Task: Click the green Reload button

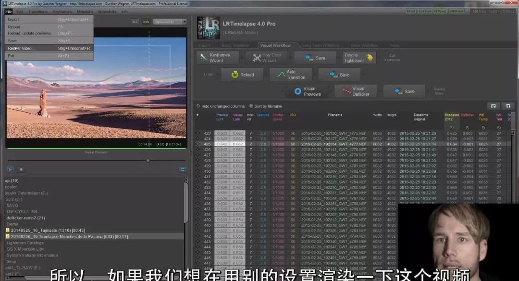Action: pos(242,75)
